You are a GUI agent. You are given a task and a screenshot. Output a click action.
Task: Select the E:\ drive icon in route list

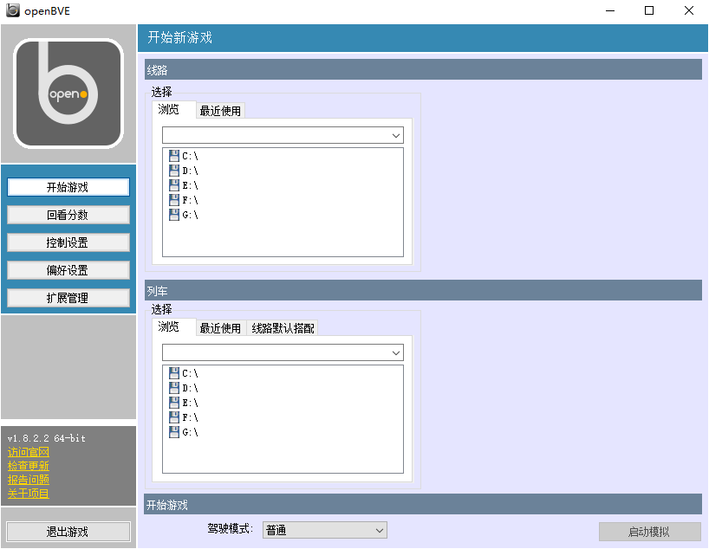pos(174,185)
